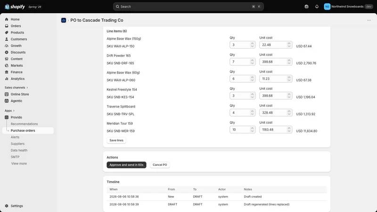The height and width of the screenshot is (212, 377).
Task: Adjust Unit cost stepper for Alpine Base Wax 60g
Action: click(x=289, y=79)
